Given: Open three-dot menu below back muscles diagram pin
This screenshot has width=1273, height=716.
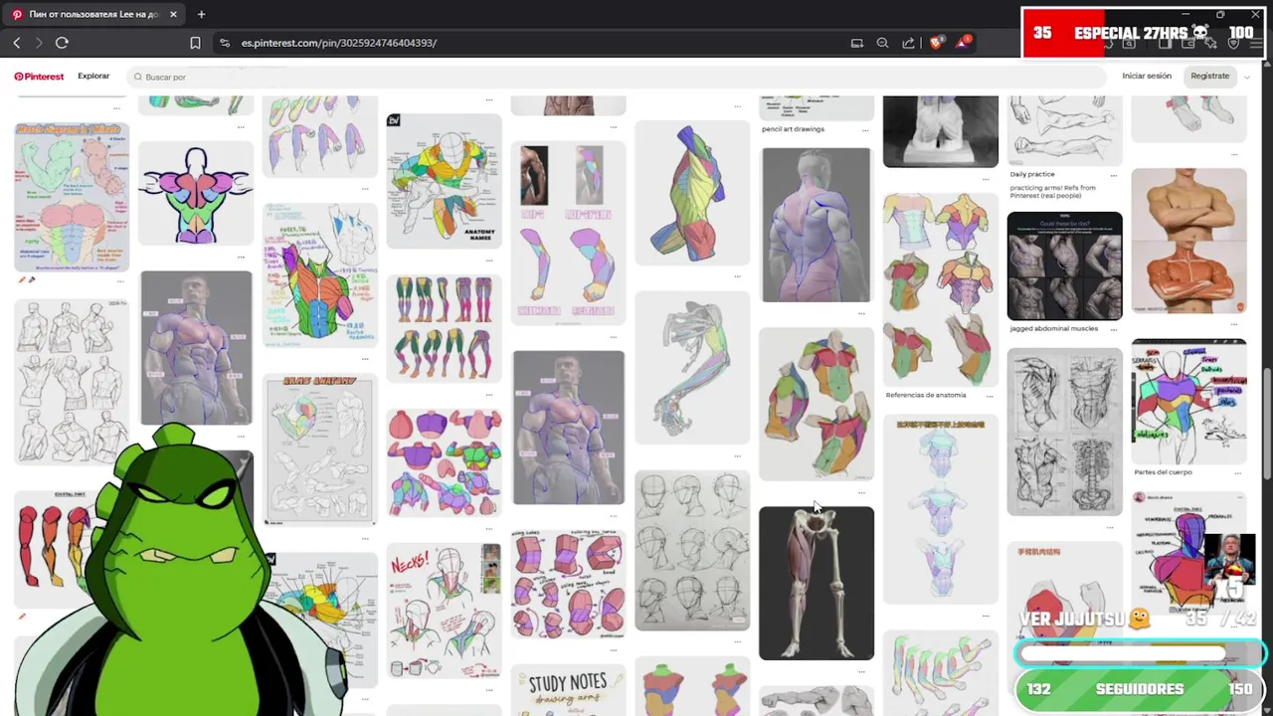Looking at the screenshot, I should coord(241,256).
